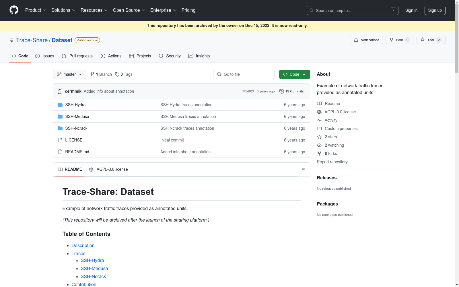Select the AGPL-3.0 license tab
The image size is (459, 287).
tap(108, 169)
